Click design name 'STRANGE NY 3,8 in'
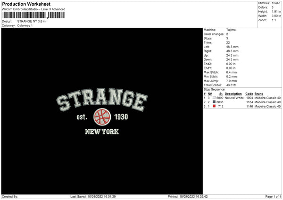The height and width of the screenshot is (200, 283). point(32,21)
